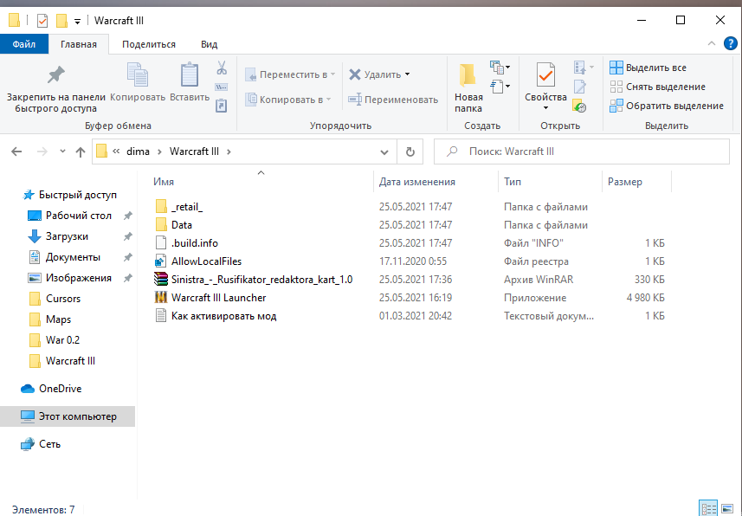Click the Вставить ribbon button

(x=190, y=82)
